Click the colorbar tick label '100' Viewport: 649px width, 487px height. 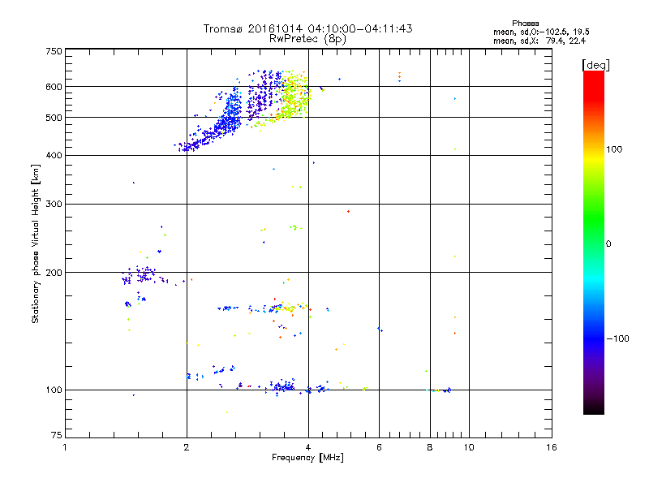pos(614,149)
